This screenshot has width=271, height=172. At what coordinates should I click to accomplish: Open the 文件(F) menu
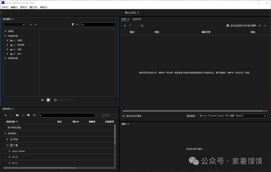[x=5, y=7]
